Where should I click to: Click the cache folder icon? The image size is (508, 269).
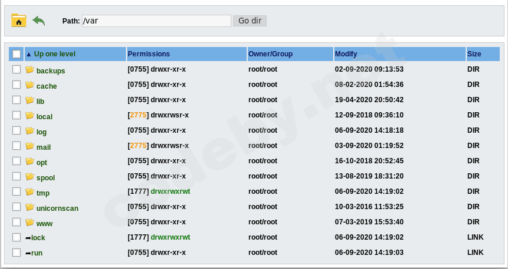coord(30,85)
